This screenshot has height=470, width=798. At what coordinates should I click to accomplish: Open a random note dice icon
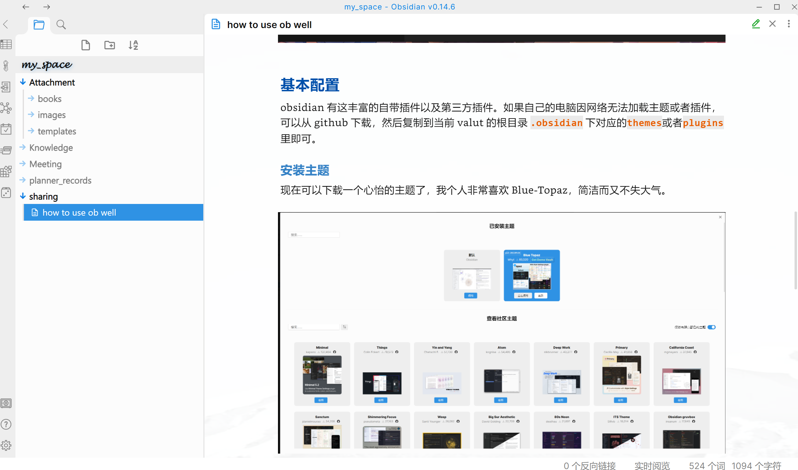pyautogui.click(x=6, y=193)
